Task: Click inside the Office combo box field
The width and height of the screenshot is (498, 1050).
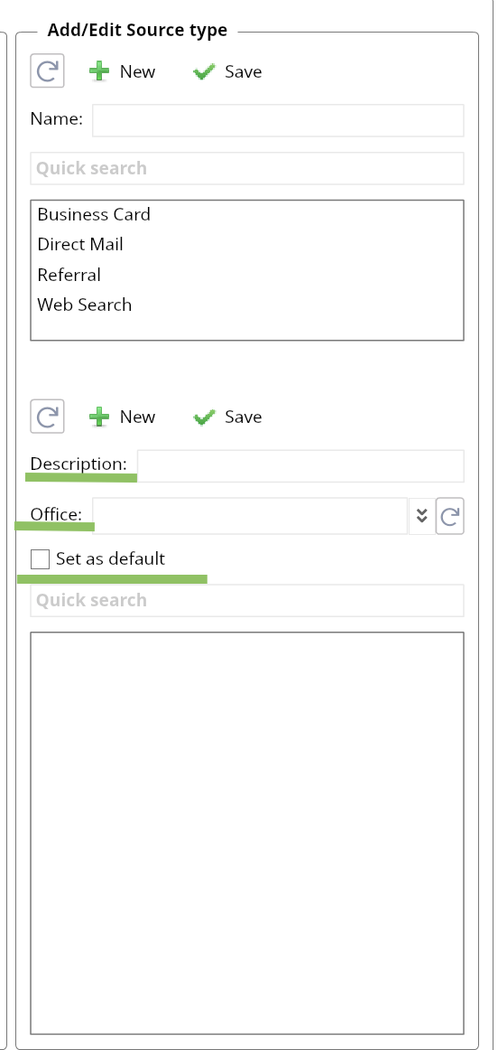Action: [x=250, y=516]
